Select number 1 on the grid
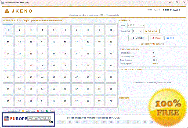The height and width of the screenshot is (128, 188). click(x=8, y=30)
